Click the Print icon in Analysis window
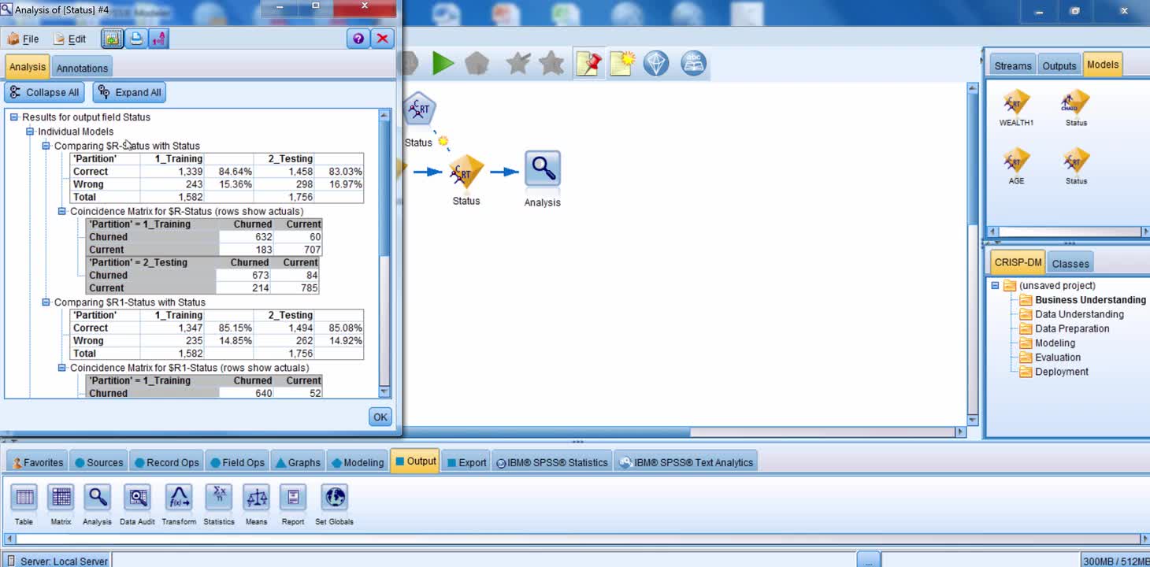The image size is (1150, 567). point(136,39)
